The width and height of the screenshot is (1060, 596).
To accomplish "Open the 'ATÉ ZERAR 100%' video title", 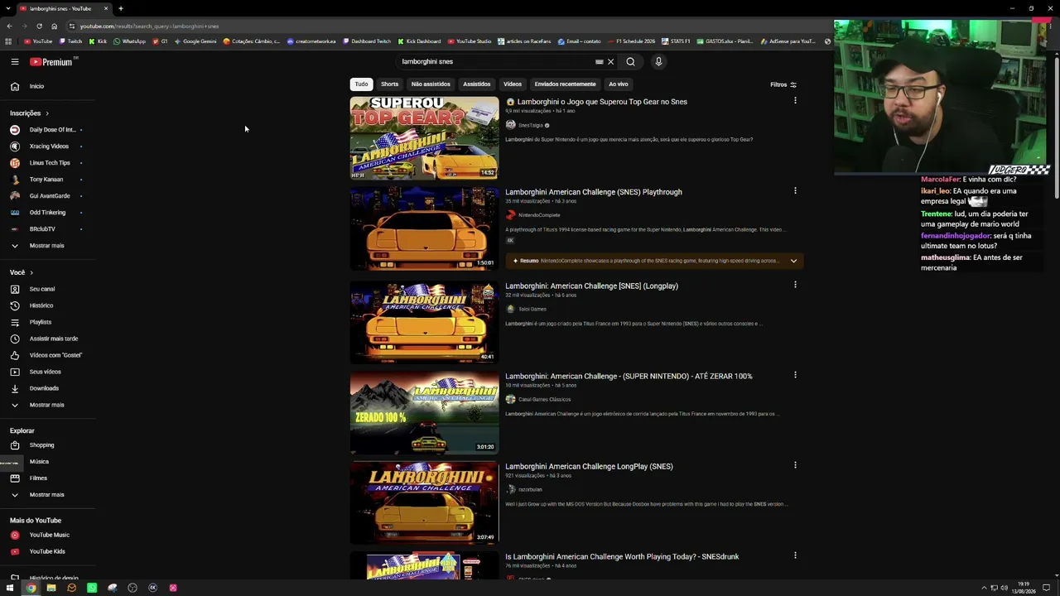I will (629, 376).
